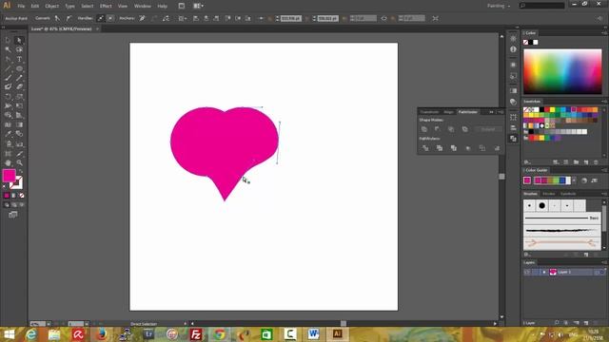Open the Object menu

[x=51, y=6]
